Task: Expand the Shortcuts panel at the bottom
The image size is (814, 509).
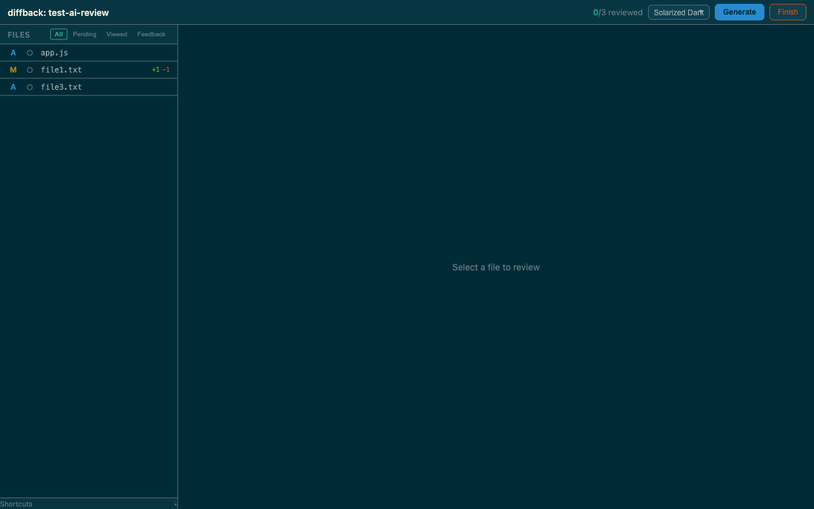Action: 17,504
